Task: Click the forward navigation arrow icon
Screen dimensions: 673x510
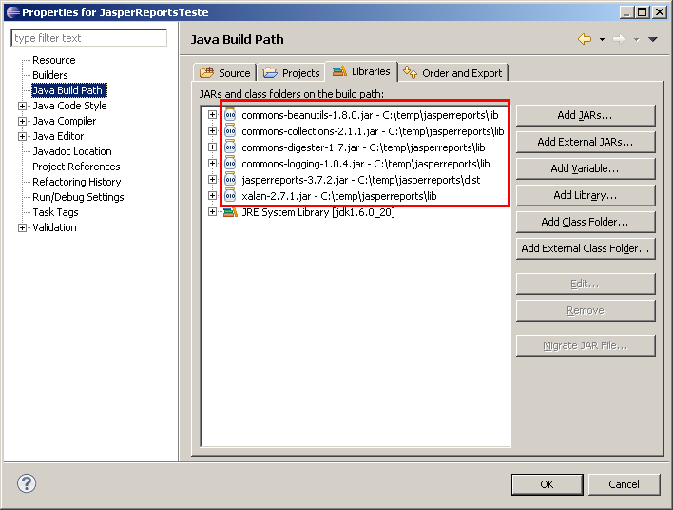Action: (x=619, y=39)
